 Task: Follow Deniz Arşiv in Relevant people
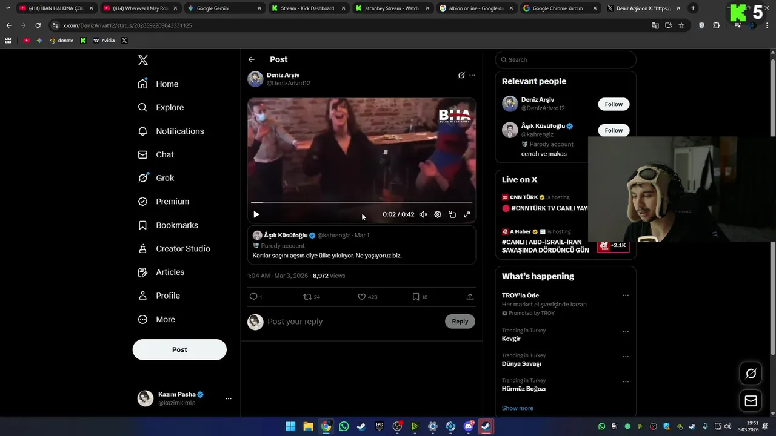point(614,104)
